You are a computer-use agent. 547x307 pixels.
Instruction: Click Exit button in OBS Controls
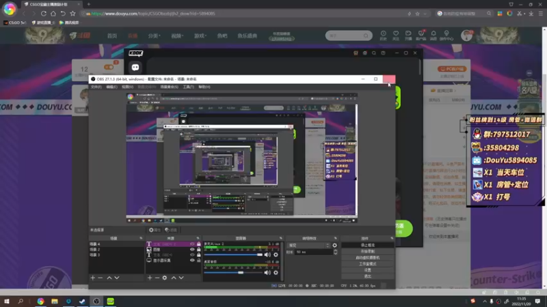point(368,276)
